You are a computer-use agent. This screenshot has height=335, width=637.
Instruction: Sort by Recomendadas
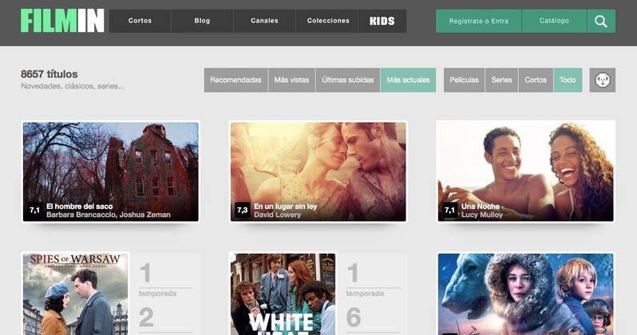[x=235, y=80]
